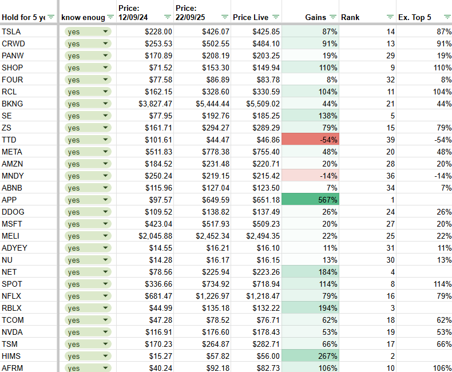Image resolution: width=452 pixels, height=372 pixels.
Task: Select the TSLA ticker cell
Action: (29, 31)
